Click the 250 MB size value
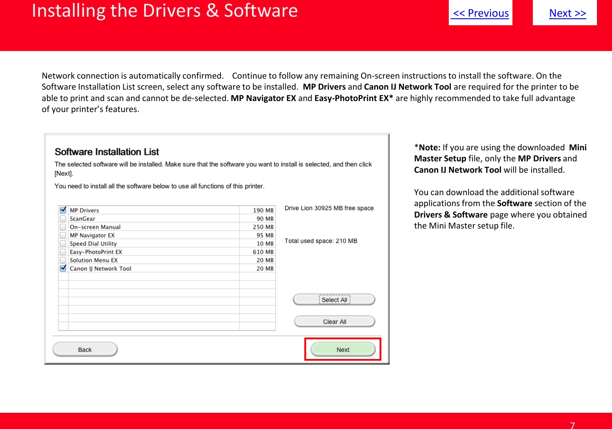 click(x=263, y=227)
